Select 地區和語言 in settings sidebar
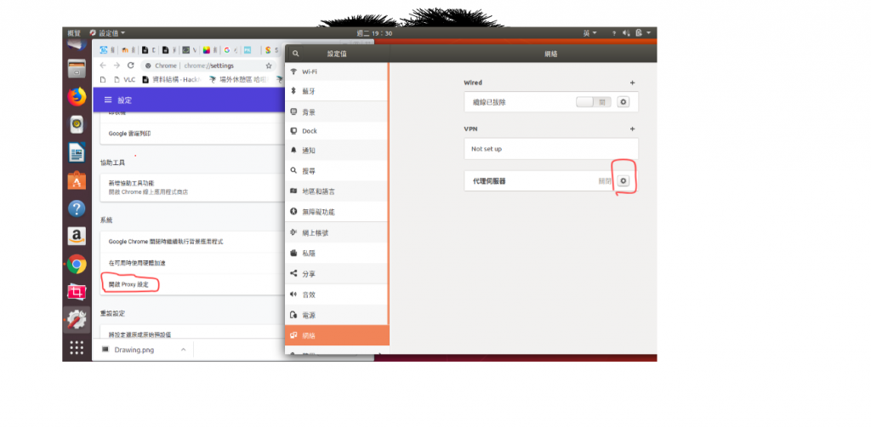 (337, 191)
